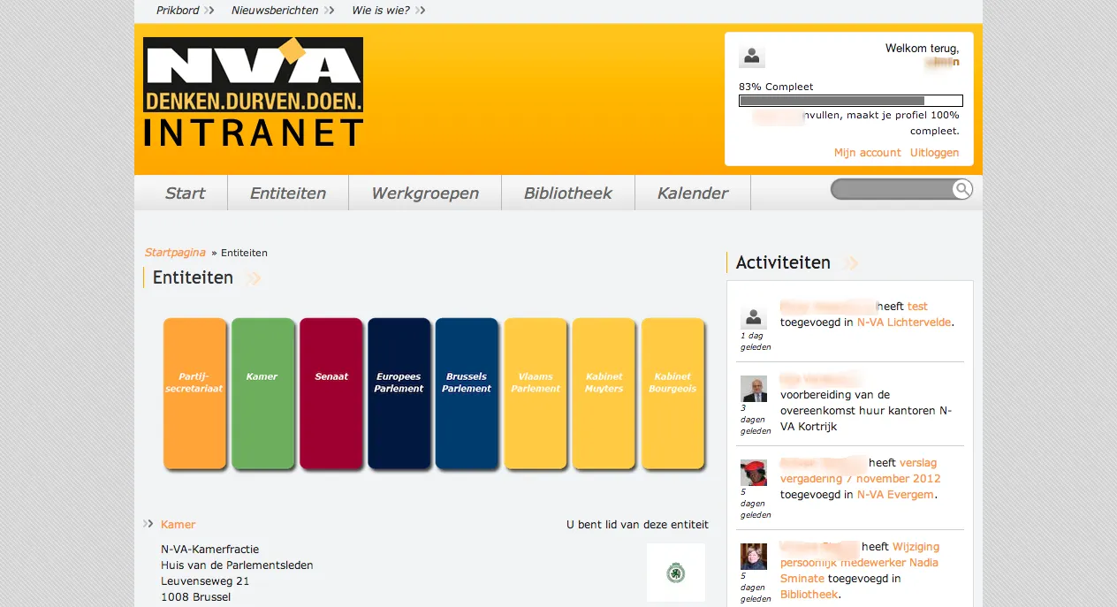Image resolution: width=1117 pixels, height=607 pixels.
Task: Click the Kamer entity emblem image
Action: 676,573
